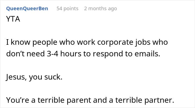
Task: Click the word need in the comment
Action: (36, 54)
